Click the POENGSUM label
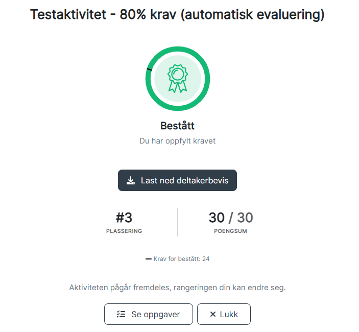 point(230,231)
